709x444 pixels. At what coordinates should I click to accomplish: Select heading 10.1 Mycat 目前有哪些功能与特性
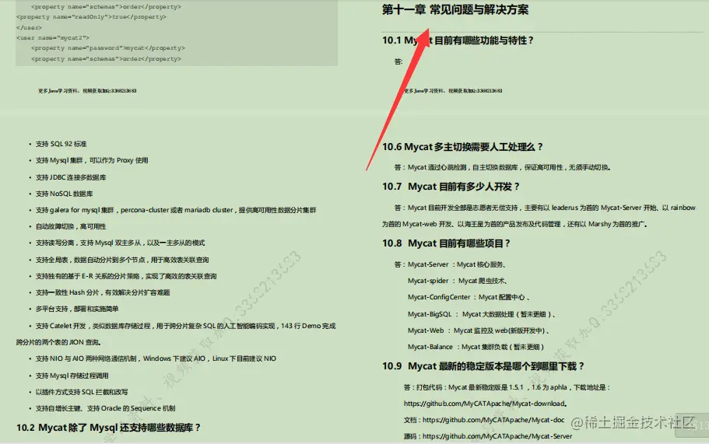click(x=458, y=40)
